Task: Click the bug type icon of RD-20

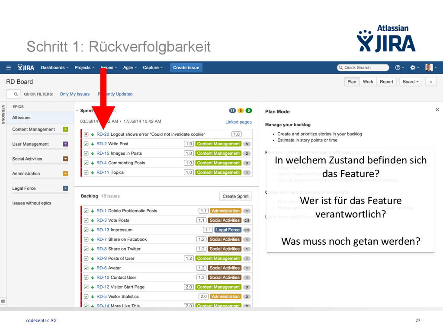Action: (86, 134)
